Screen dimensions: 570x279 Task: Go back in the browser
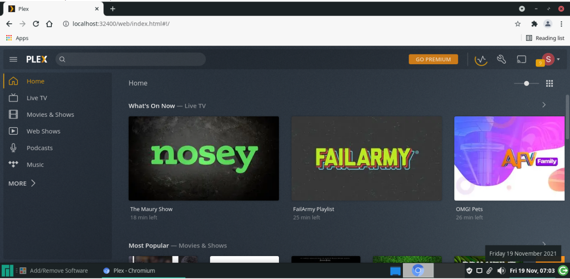(9, 24)
